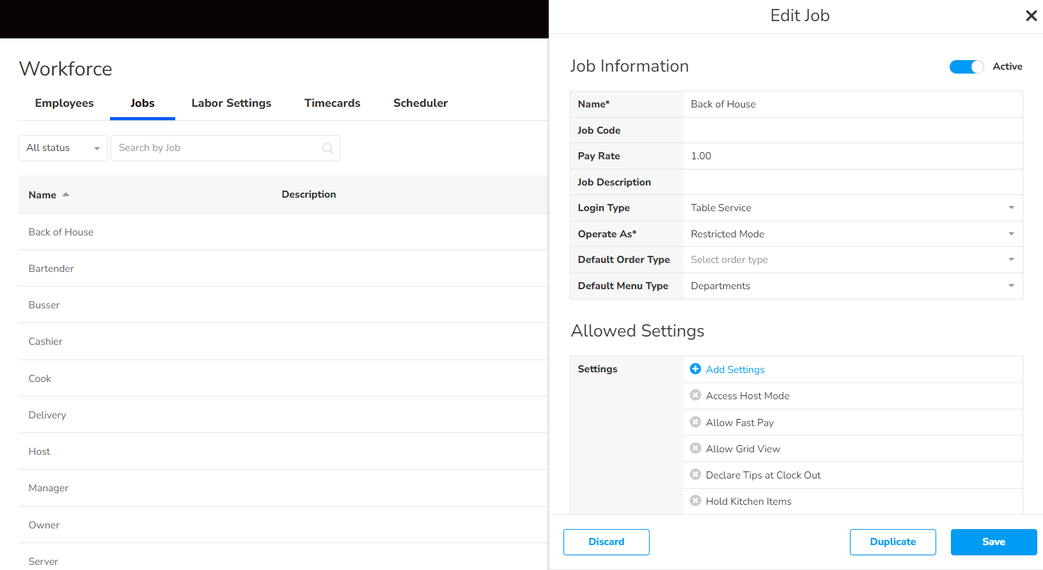The height and width of the screenshot is (570, 1043).
Task: Click the search magnifier icon
Action: click(327, 148)
